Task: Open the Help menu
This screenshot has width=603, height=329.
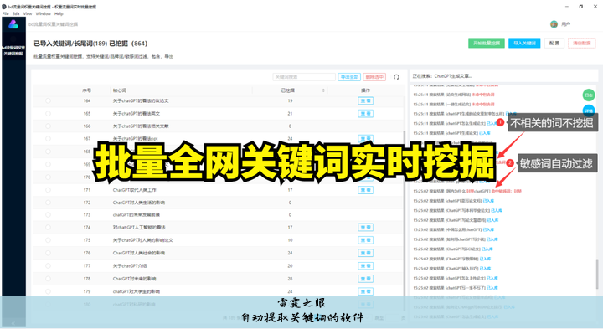Action: tap(59, 13)
